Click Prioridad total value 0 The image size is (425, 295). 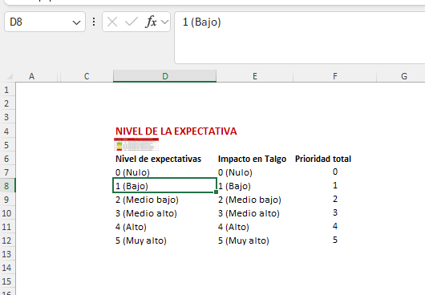click(335, 172)
